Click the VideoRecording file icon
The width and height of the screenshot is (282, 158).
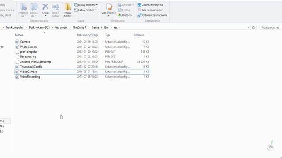coord(17,77)
